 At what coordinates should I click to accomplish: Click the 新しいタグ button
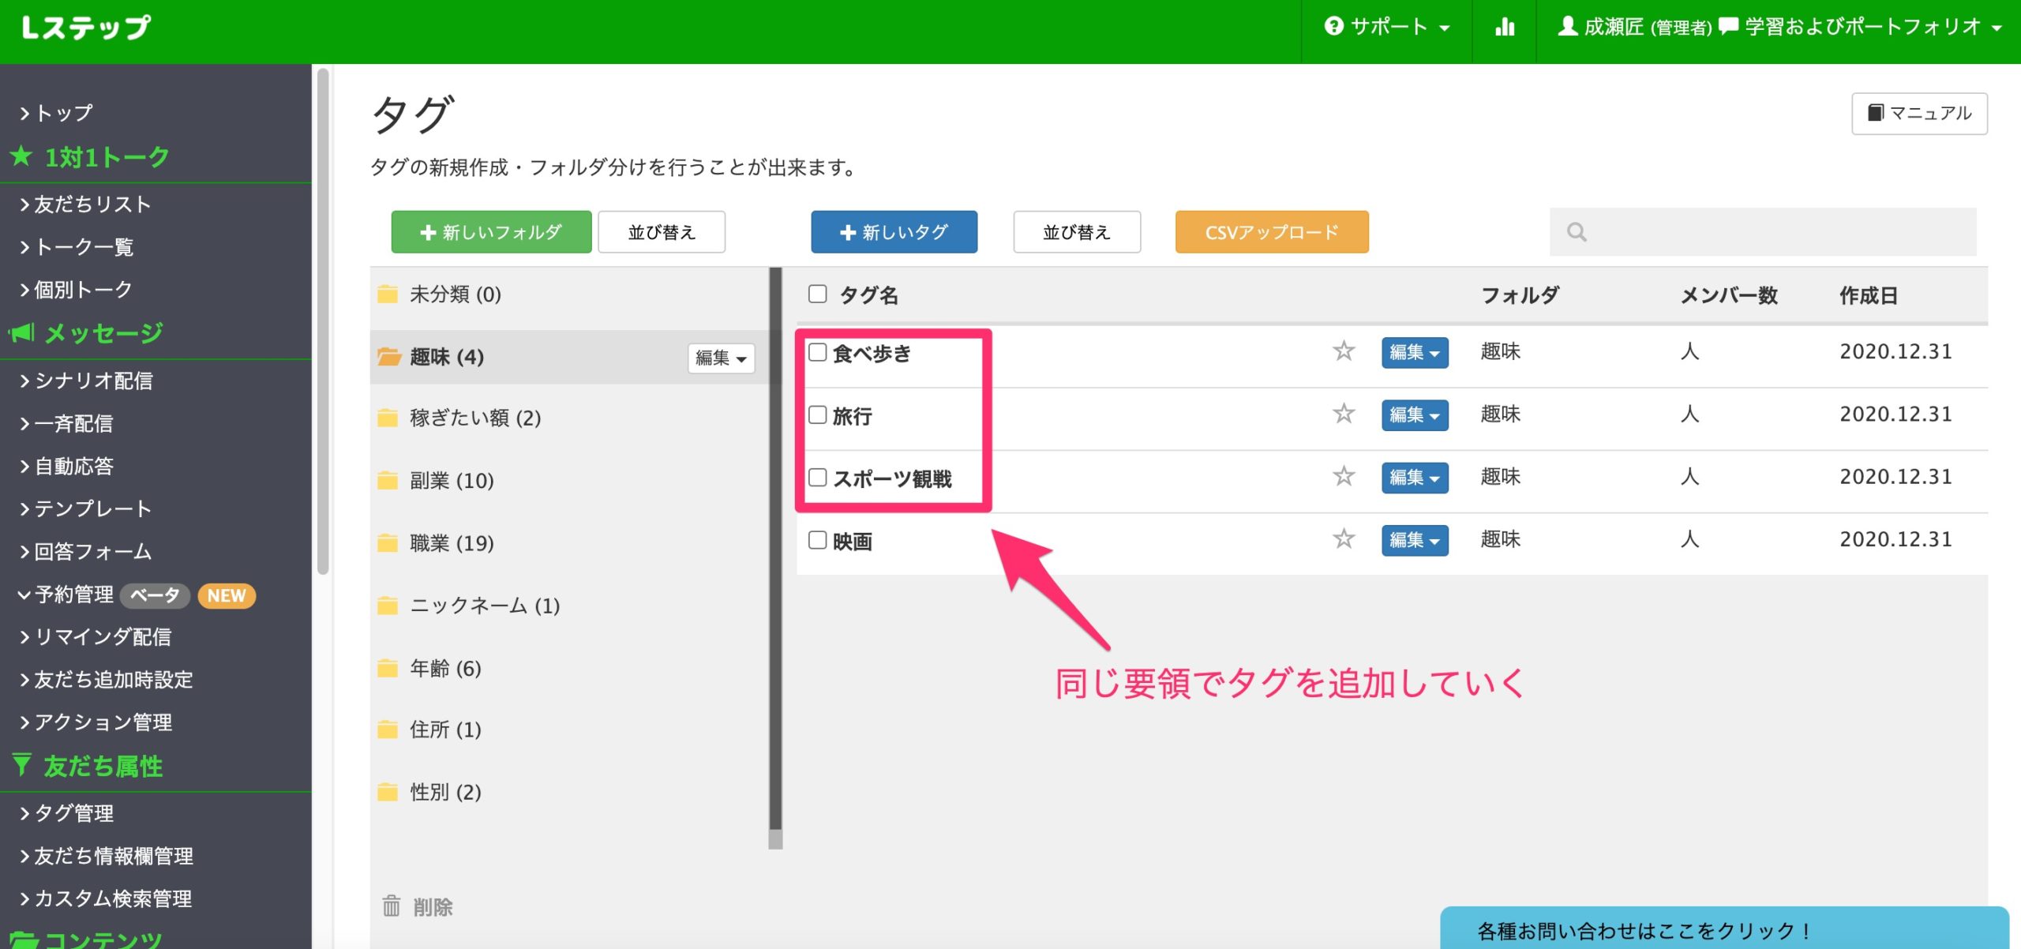pos(894,232)
